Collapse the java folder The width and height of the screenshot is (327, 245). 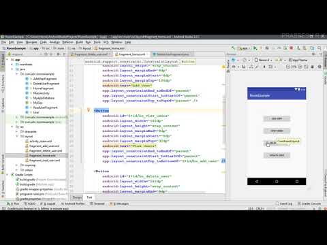(x=12, y=69)
